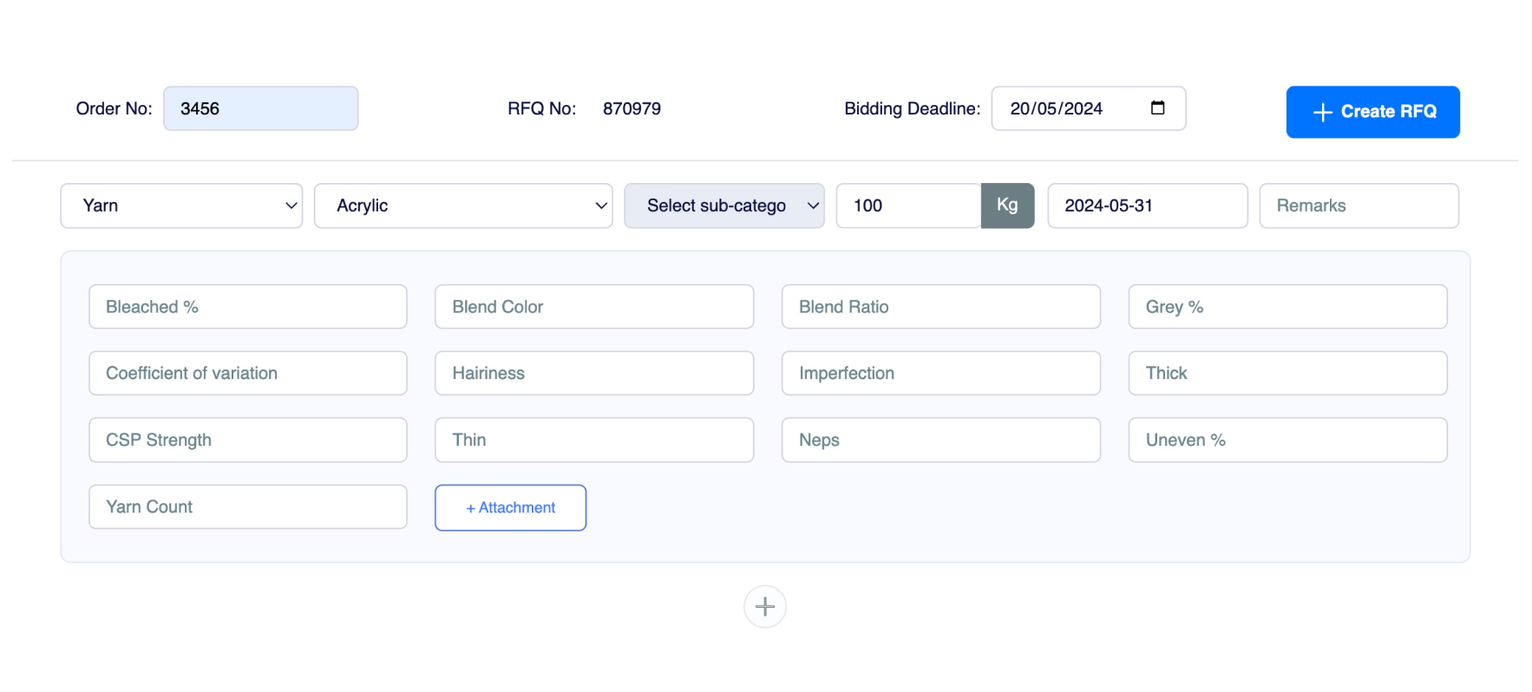
Task: Focus the Order No input field
Action: 260,108
